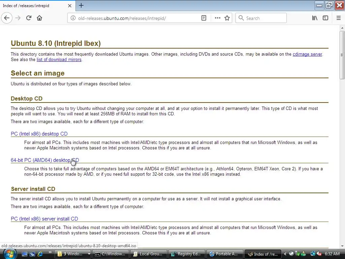The image size is (345, 259).
Task: Expand hidden system tray icons arrow
Action: click(x=285, y=254)
